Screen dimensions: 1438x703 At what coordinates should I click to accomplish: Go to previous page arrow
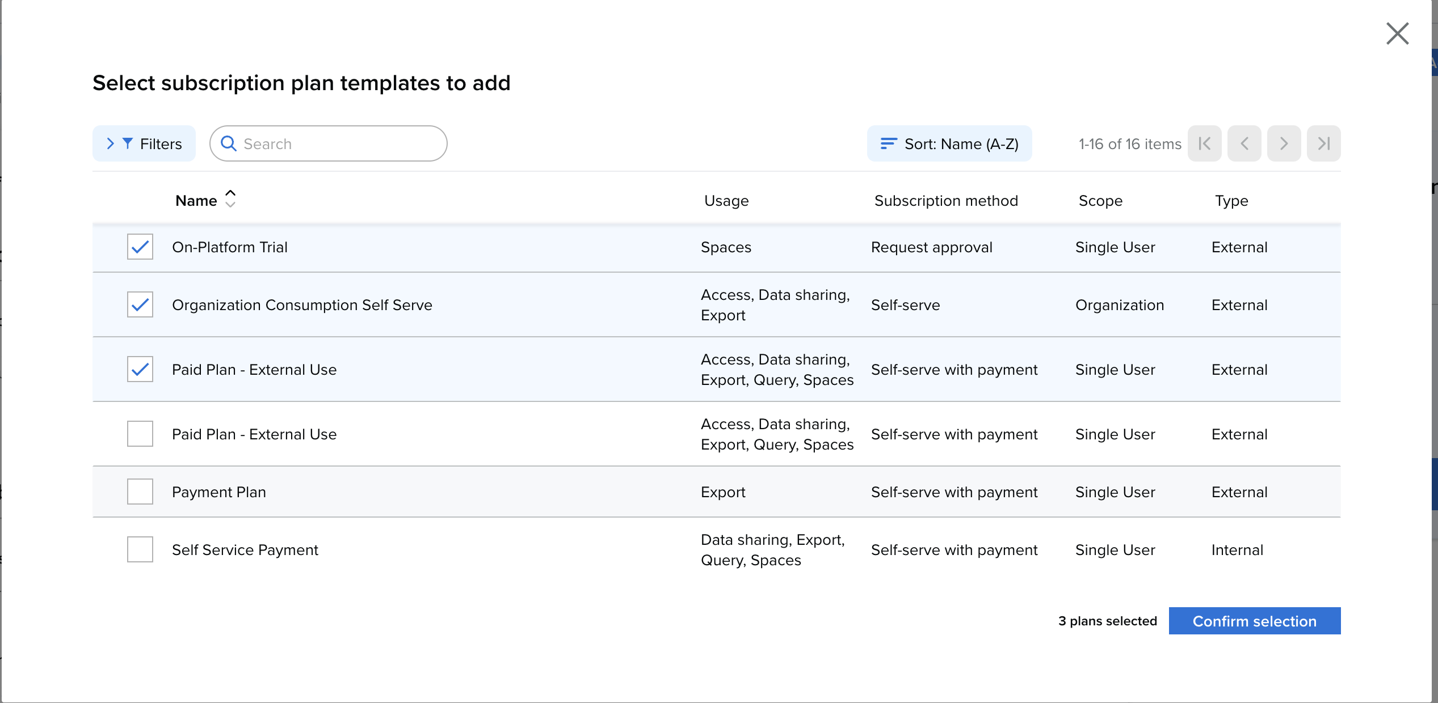[x=1244, y=143]
